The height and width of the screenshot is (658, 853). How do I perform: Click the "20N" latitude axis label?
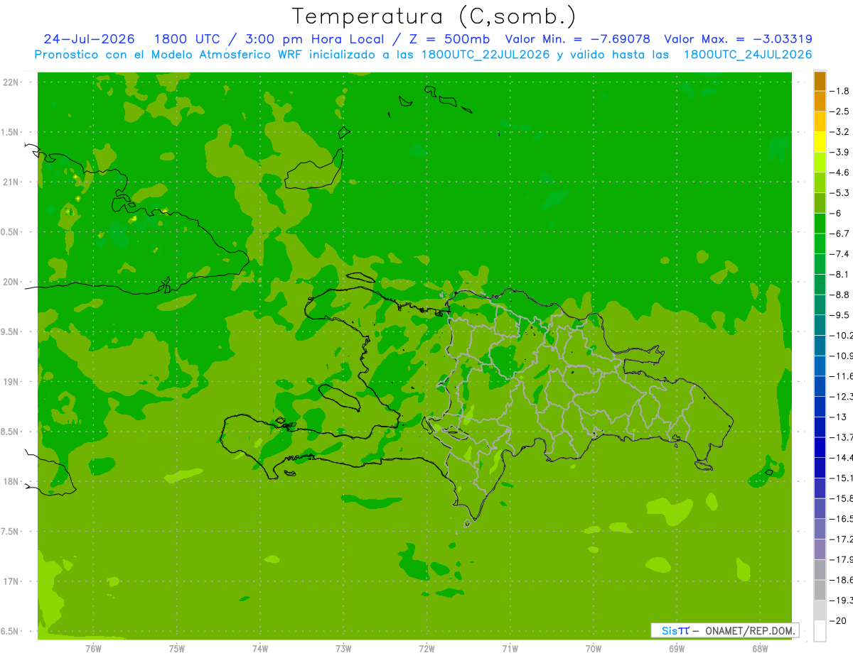pyautogui.click(x=11, y=282)
